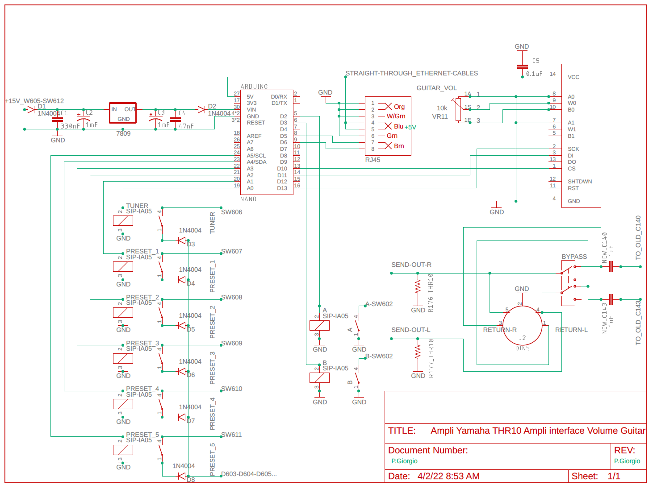Click the D603-D604-D605... label

point(249,474)
